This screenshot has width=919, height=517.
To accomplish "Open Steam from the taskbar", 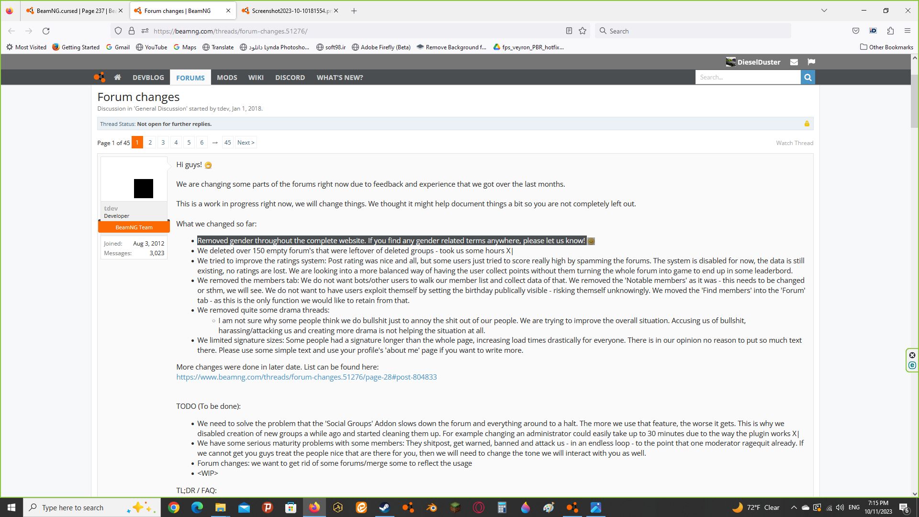I will tap(384, 507).
